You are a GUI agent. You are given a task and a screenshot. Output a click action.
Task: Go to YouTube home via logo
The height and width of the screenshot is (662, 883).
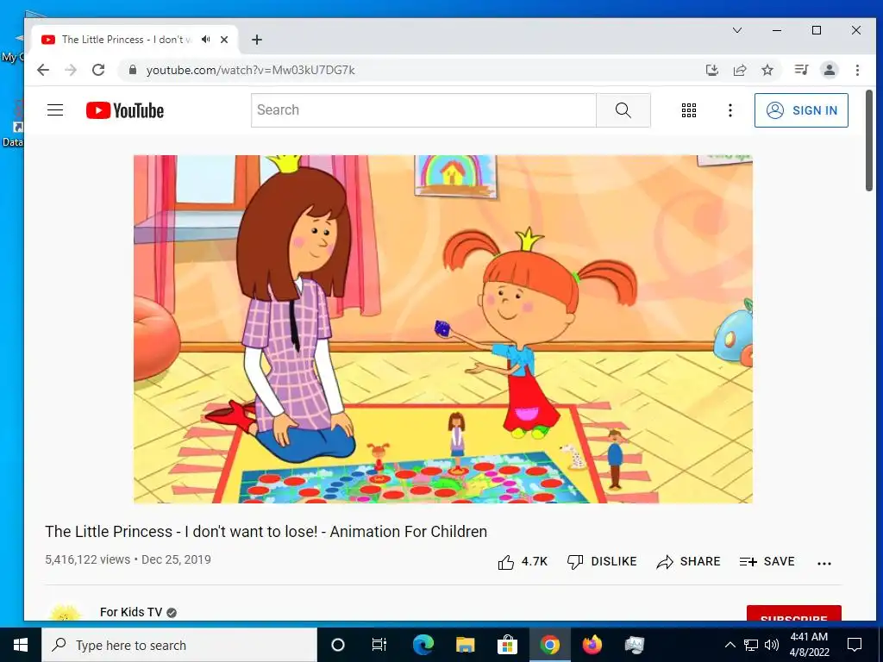point(125,110)
